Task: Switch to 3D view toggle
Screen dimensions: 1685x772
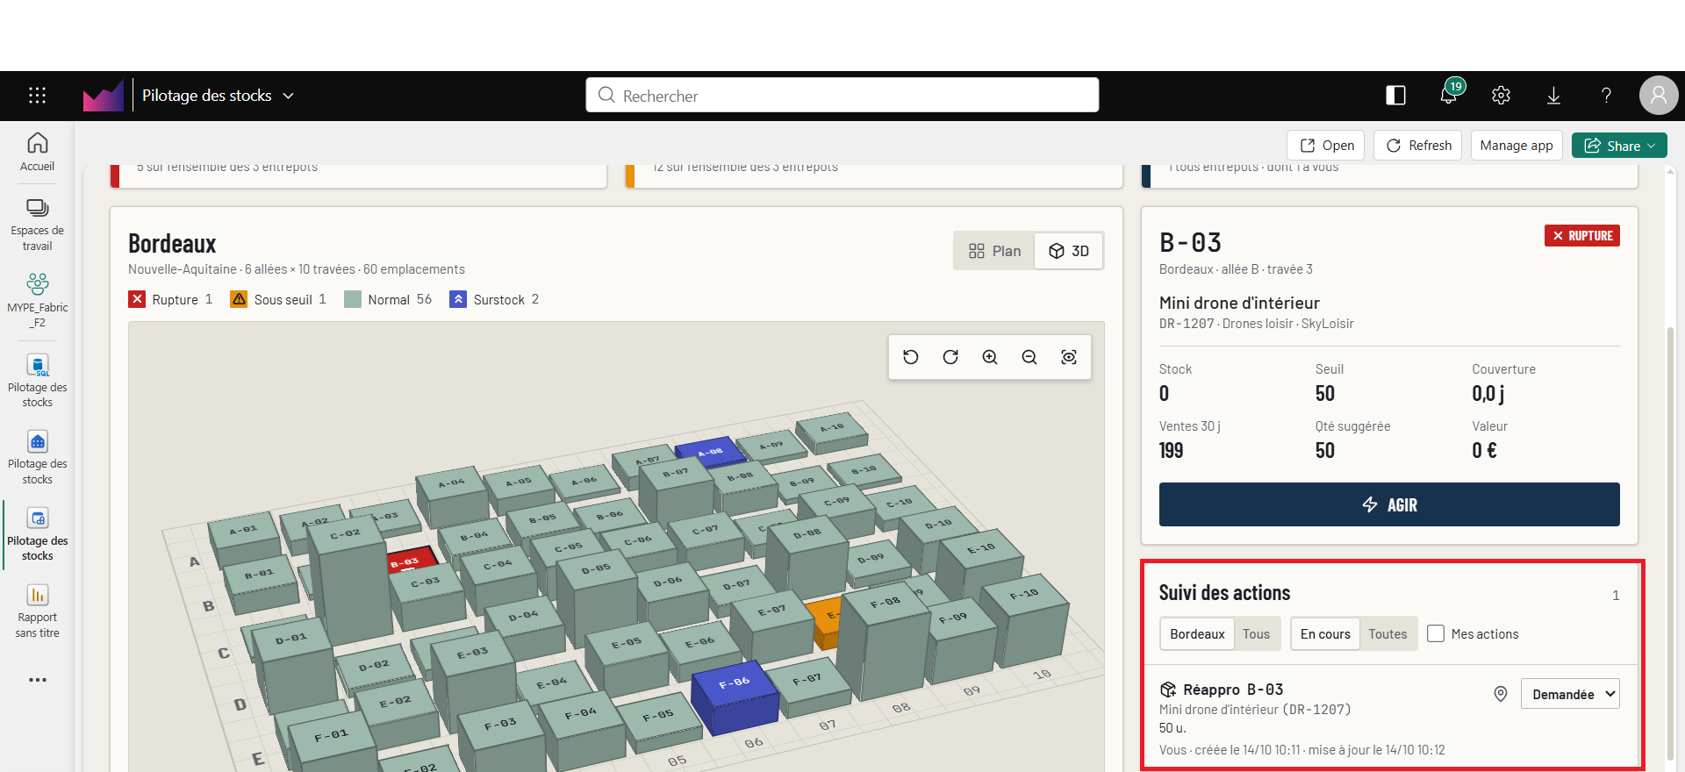Action: pos(1068,251)
